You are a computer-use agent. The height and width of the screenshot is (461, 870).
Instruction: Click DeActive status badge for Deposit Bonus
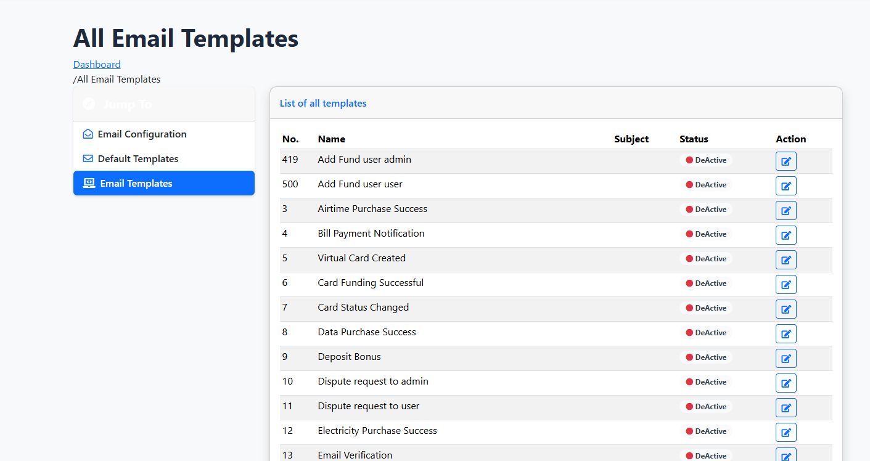click(705, 357)
